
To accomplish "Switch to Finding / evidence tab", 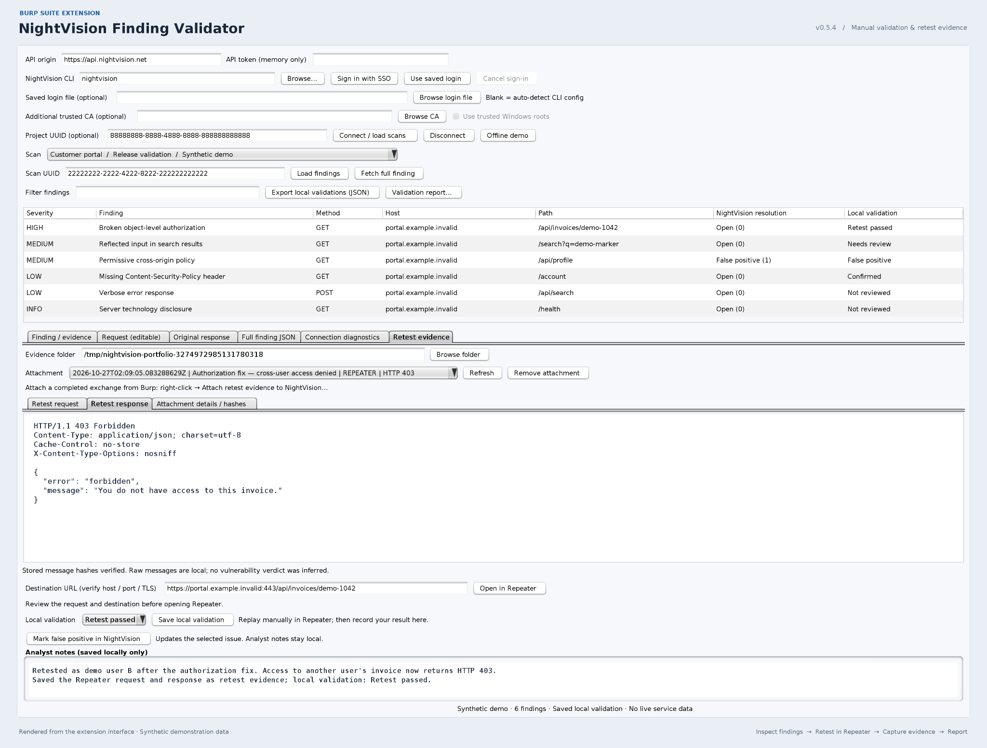I will [61, 337].
